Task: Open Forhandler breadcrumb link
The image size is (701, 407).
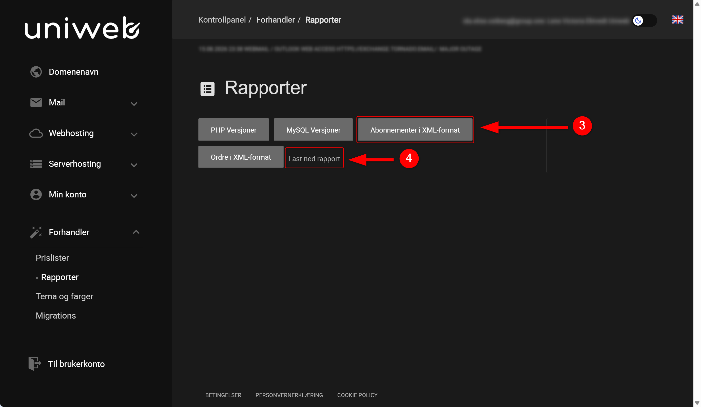Action: [x=275, y=20]
